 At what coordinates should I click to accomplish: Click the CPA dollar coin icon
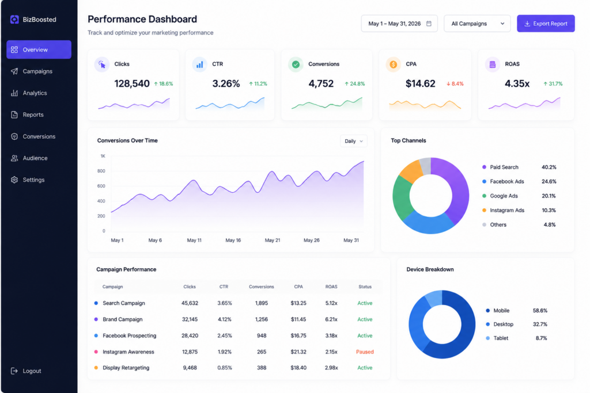tap(393, 64)
